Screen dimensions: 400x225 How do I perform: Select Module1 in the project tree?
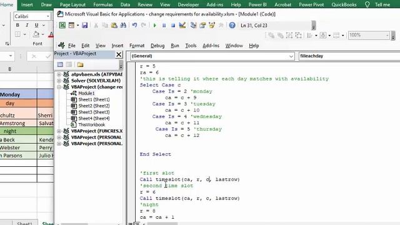(86, 93)
